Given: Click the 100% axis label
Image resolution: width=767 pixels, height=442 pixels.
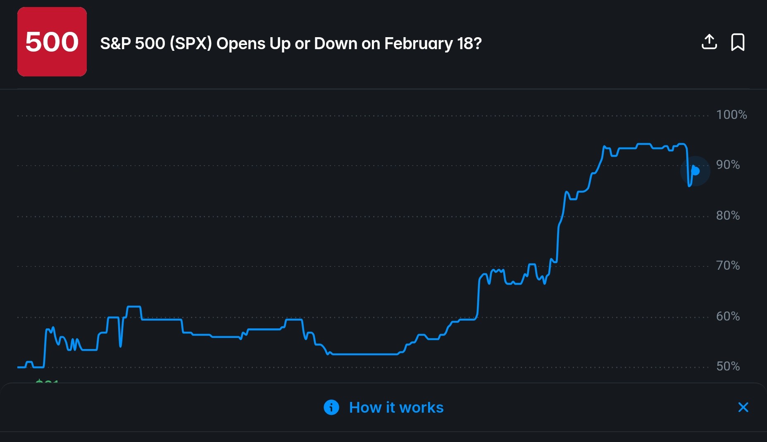Looking at the screenshot, I should point(731,115).
